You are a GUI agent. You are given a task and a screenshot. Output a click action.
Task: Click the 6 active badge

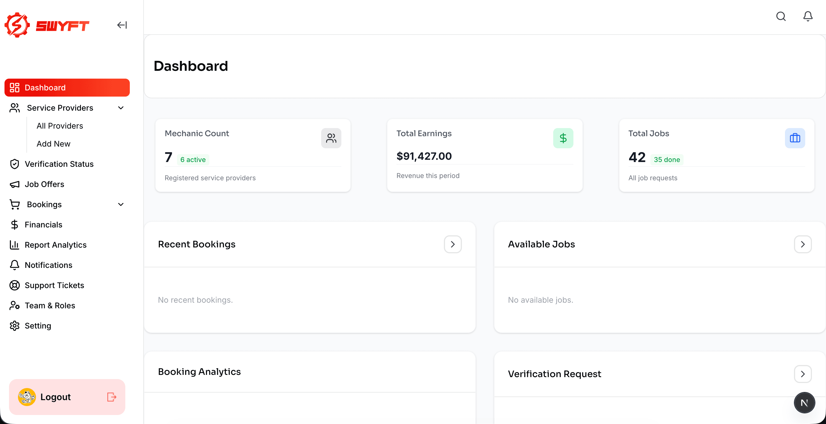193,159
